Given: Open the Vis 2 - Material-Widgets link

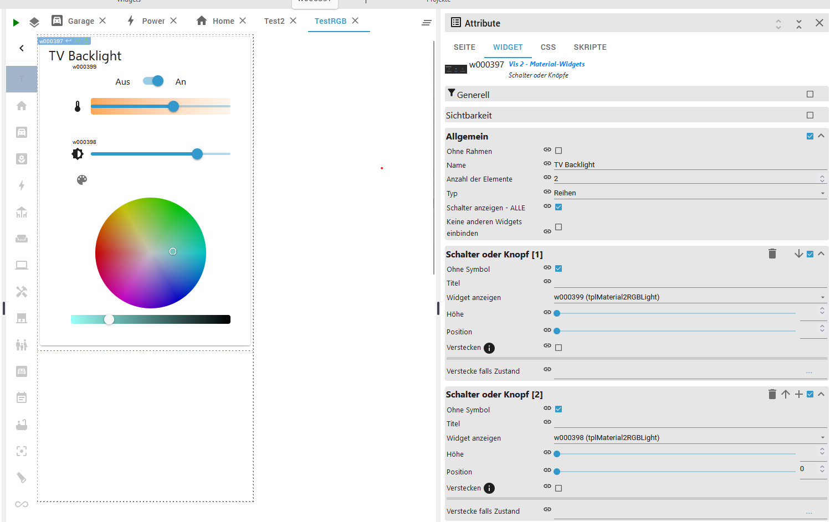Looking at the screenshot, I should pos(546,64).
